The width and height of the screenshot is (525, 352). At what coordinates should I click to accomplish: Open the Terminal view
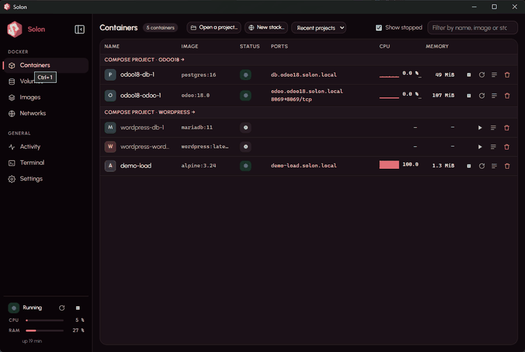pyautogui.click(x=31, y=163)
